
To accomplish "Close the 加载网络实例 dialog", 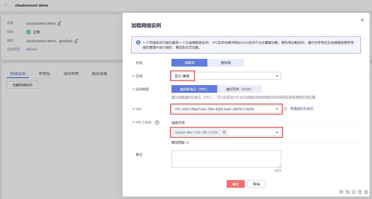I will [x=362, y=20].
